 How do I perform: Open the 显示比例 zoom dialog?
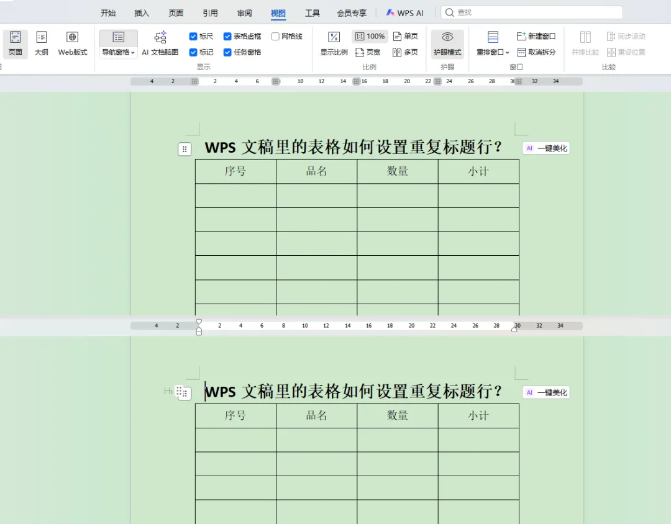pos(334,43)
